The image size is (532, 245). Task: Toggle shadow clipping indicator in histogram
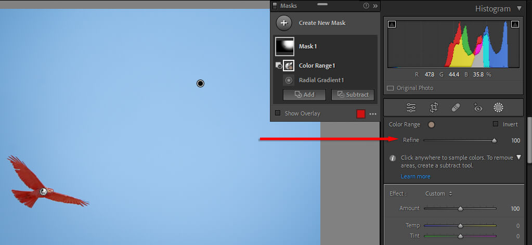[392, 24]
